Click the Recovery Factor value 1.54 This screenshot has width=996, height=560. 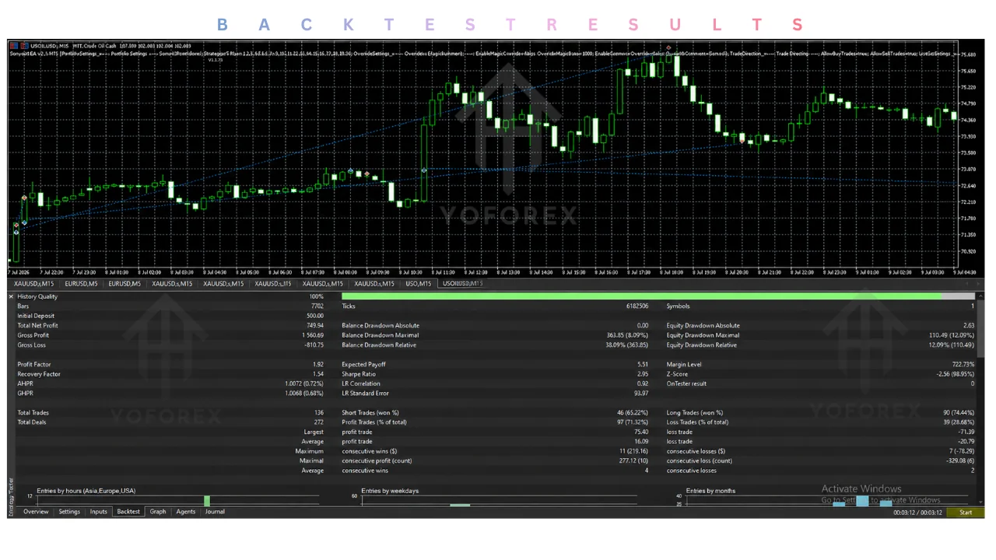pyautogui.click(x=317, y=374)
